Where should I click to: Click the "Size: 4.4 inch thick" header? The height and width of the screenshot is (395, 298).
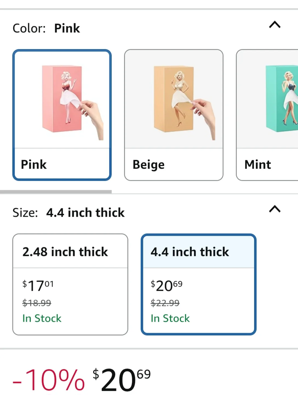pos(69,213)
